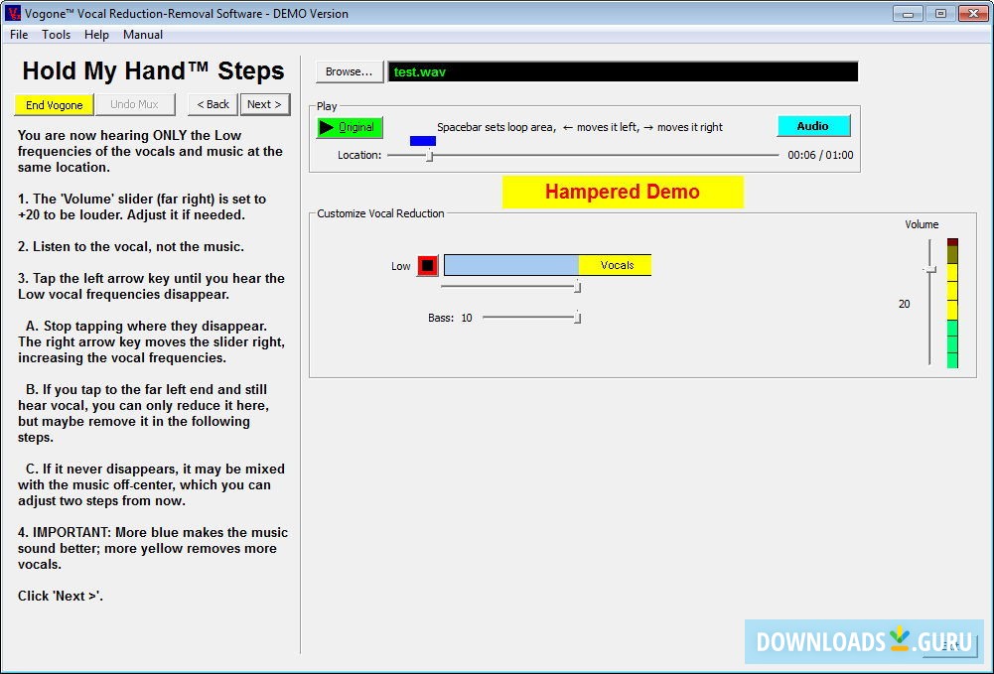Click the End Vogone button
994x674 pixels.
pos(53,103)
